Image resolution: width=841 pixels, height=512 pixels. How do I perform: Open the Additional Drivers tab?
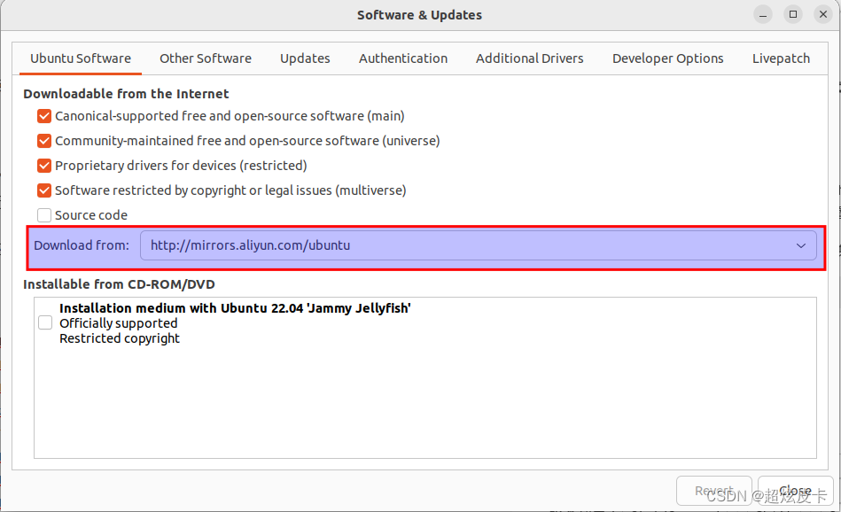[530, 58]
